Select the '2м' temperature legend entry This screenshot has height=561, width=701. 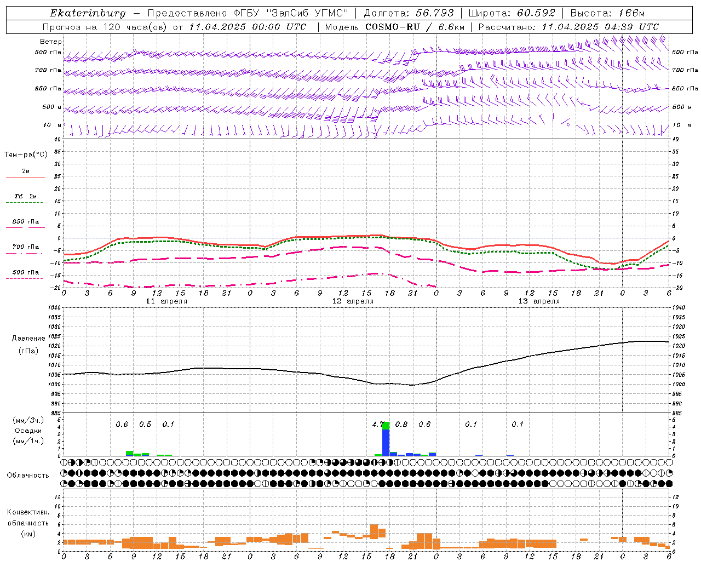pyautogui.click(x=26, y=171)
